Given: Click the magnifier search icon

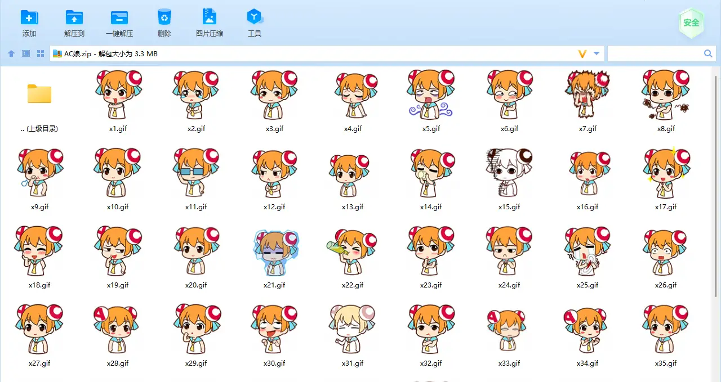Looking at the screenshot, I should (x=708, y=53).
